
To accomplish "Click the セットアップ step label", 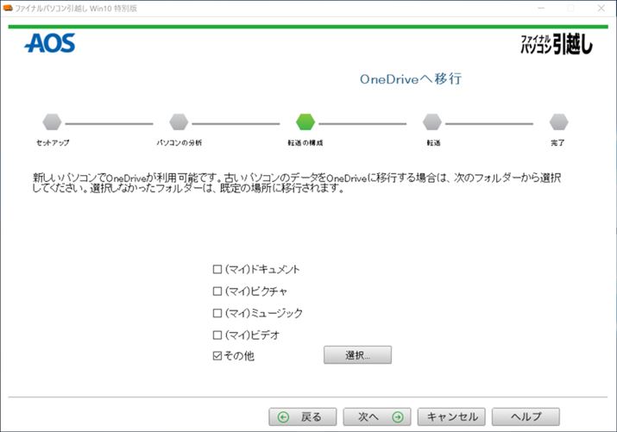I will (x=53, y=142).
